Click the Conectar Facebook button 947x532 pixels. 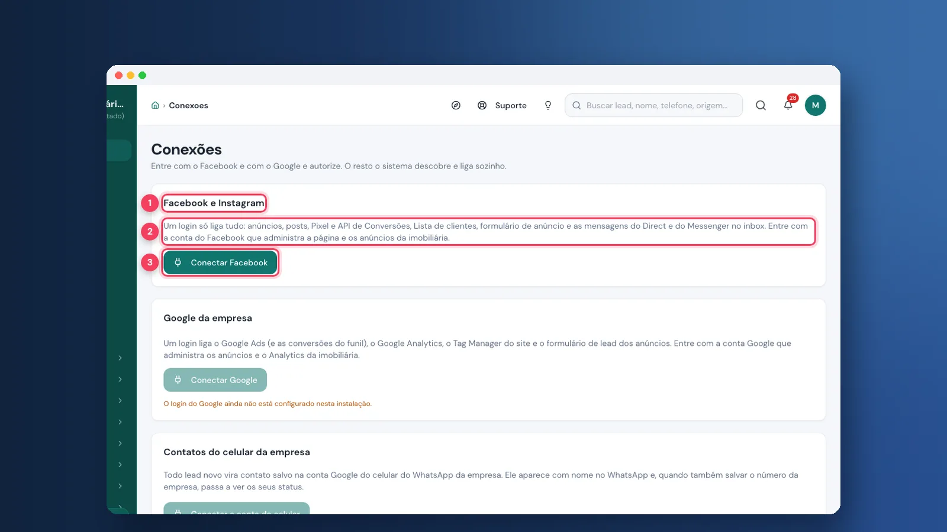point(220,262)
